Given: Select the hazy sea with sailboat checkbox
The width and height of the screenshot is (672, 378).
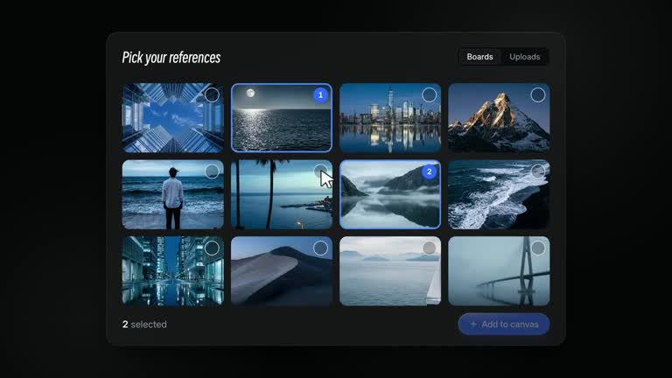Looking at the screenshot, I should pyautogui.click(x=429, y=248).
